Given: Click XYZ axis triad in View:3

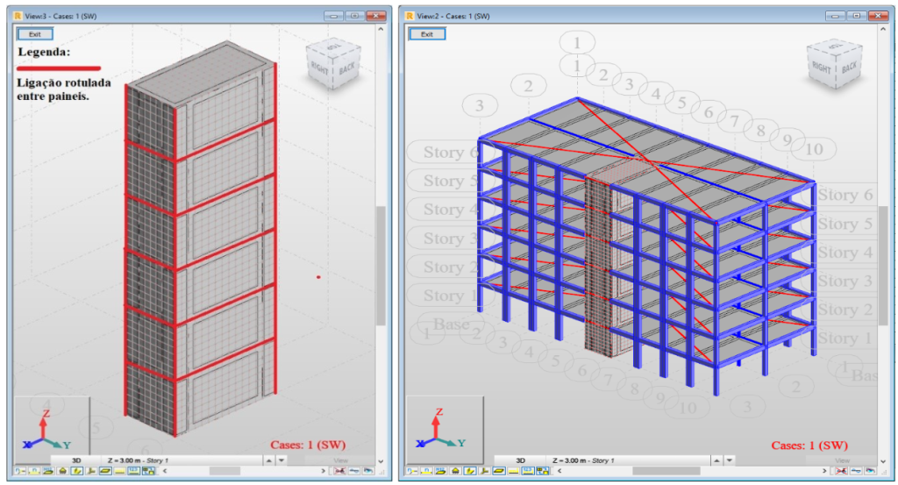Looking at the screenshot, I should tap(46, 431).
